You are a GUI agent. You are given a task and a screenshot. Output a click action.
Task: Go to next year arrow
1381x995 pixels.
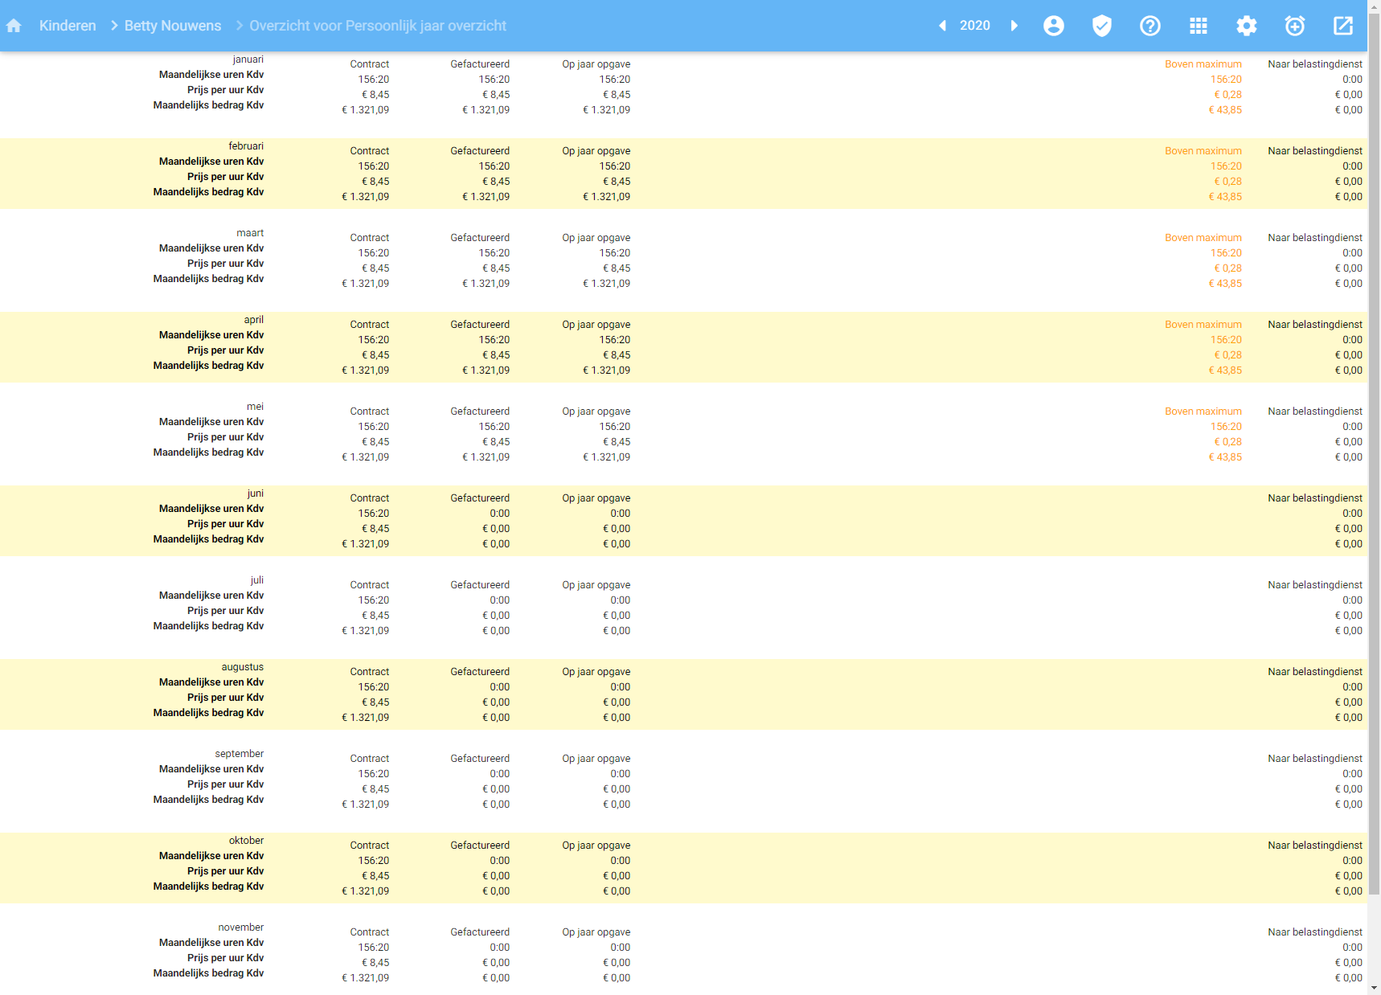[x=1014, y=26]
